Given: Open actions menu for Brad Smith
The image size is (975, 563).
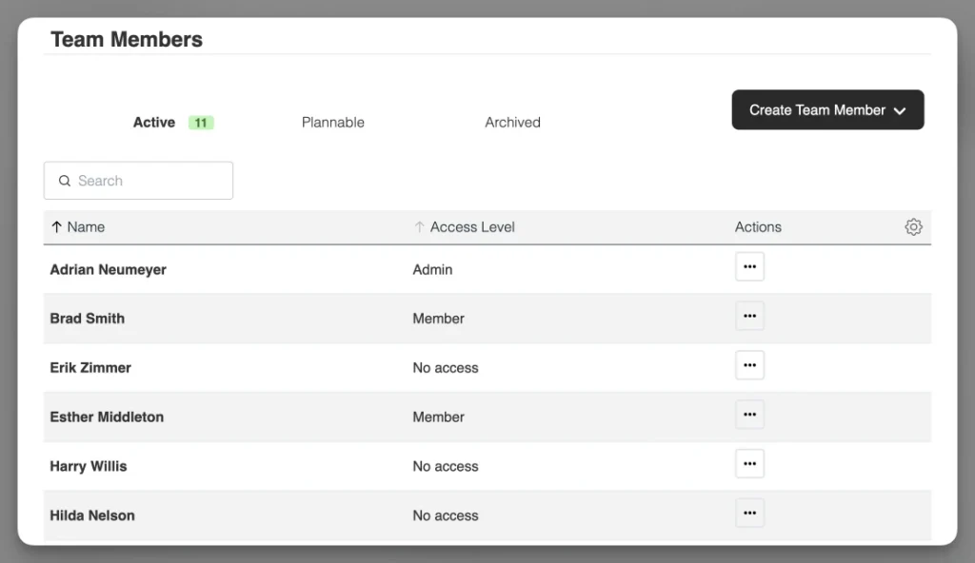Looking at the screenshot, I should pos(749,317).
